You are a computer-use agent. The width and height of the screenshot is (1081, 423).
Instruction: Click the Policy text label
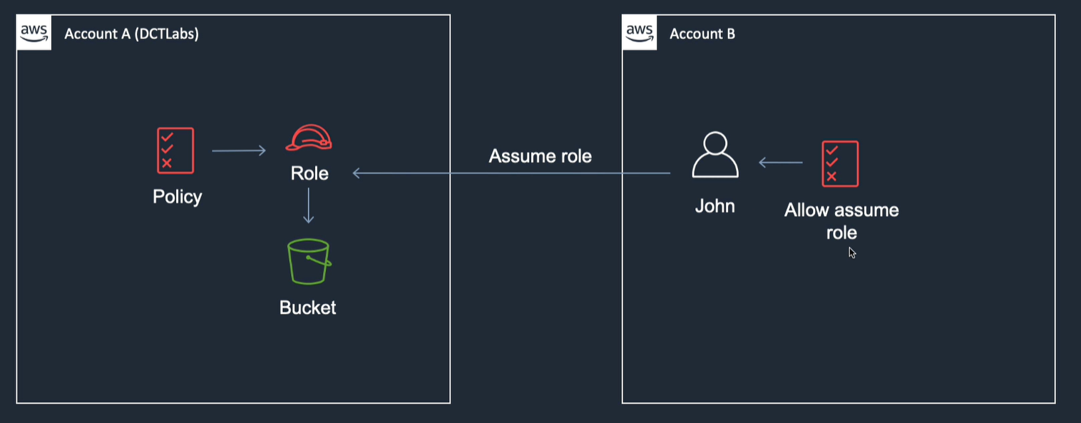pos(178,196)
